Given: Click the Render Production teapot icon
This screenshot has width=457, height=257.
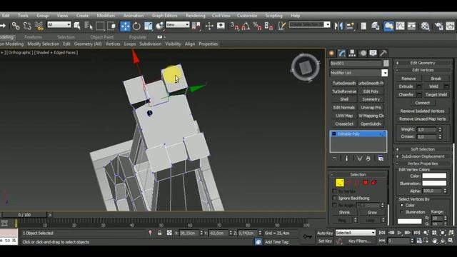Looking at the screenshot, I should point(451,26).
